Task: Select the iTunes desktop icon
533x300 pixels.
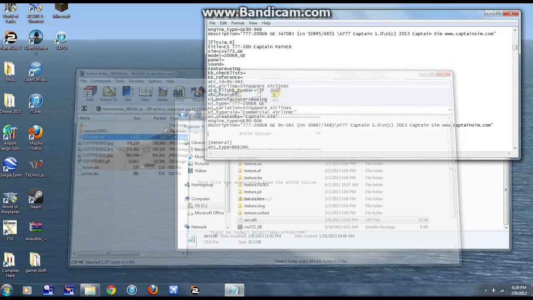Action: coord(36,103)
